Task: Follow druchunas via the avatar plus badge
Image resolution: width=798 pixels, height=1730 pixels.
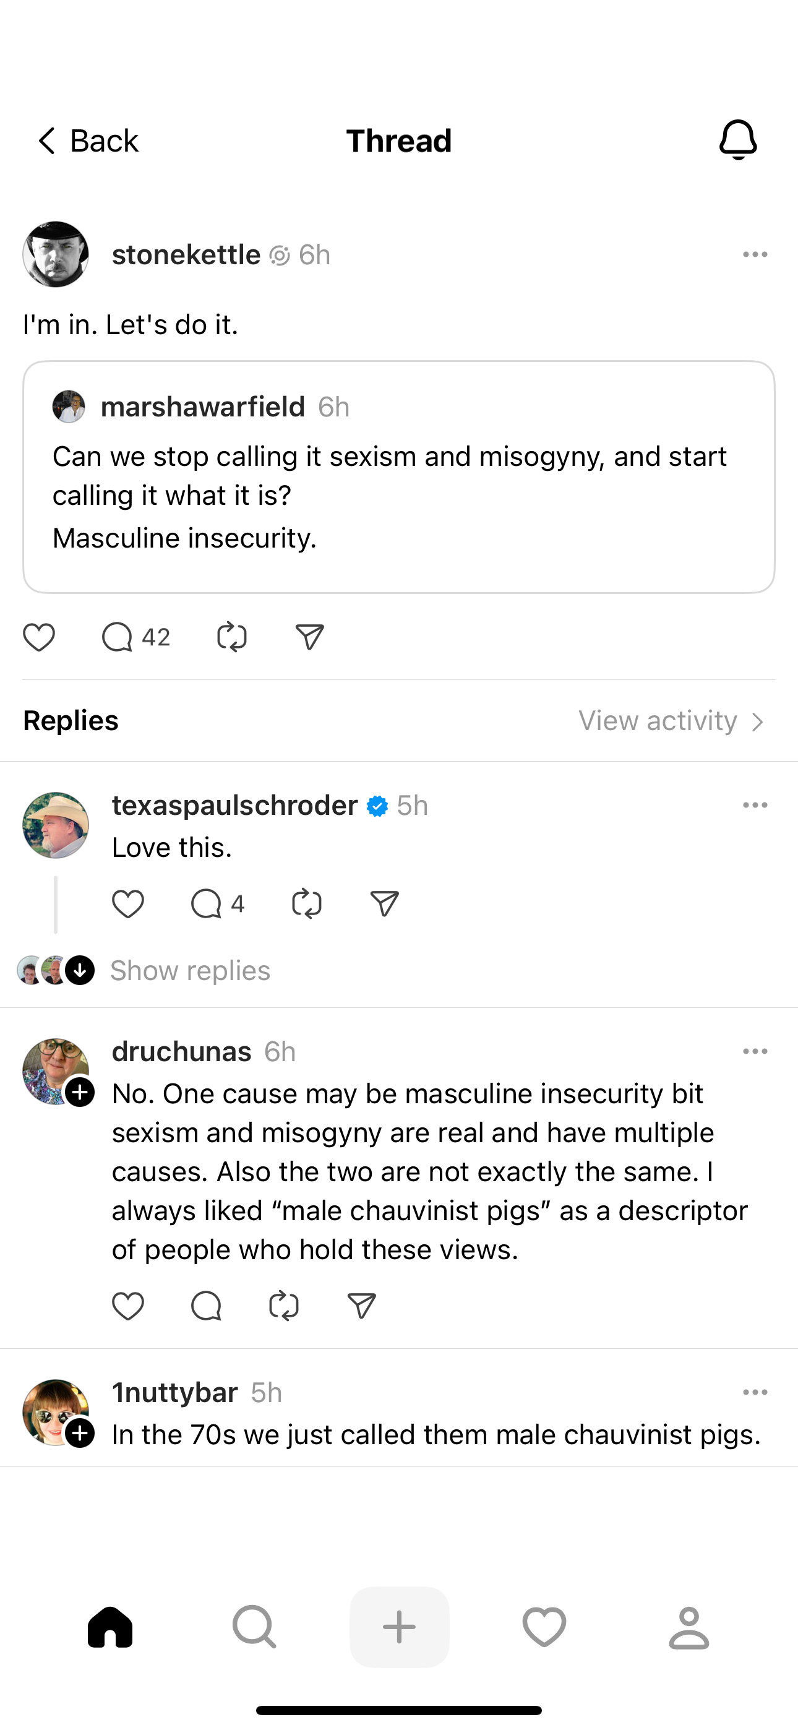Action: tap(80, 1092)
